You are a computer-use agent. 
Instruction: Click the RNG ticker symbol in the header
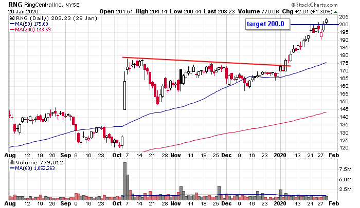pos(15,5)
